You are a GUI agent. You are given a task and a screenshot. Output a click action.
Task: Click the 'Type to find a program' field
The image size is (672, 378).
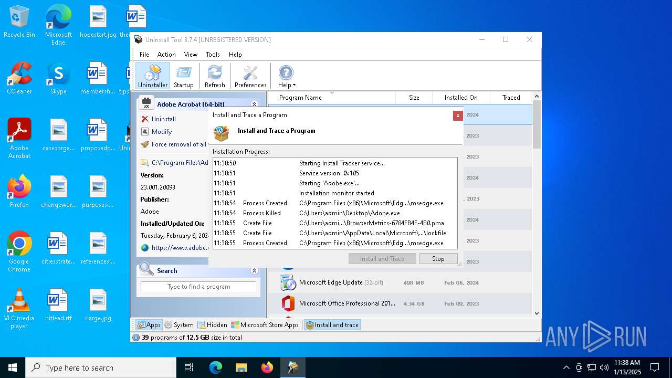[x=198, y=287]
